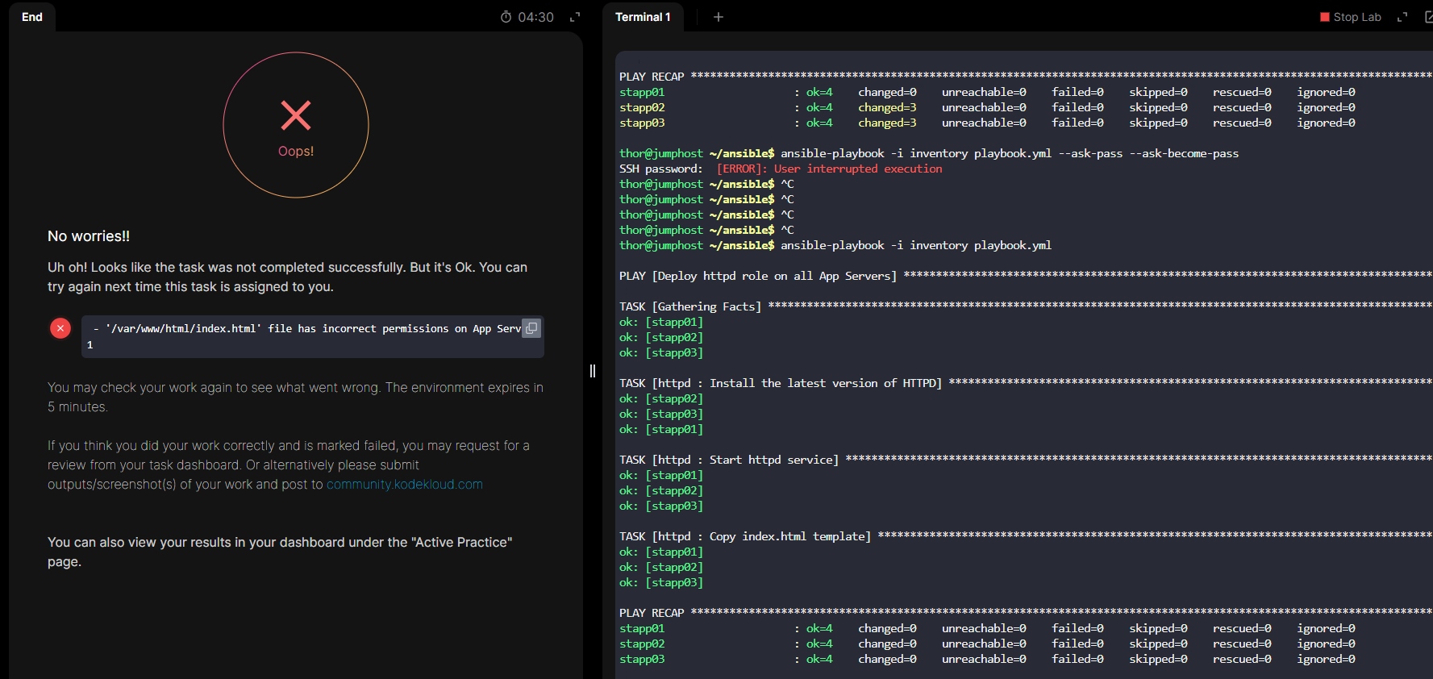Image resolution: width=1433 pixels, height=679 pixels.
Task: Click the timer clock icon
Action: pos(506,17)
